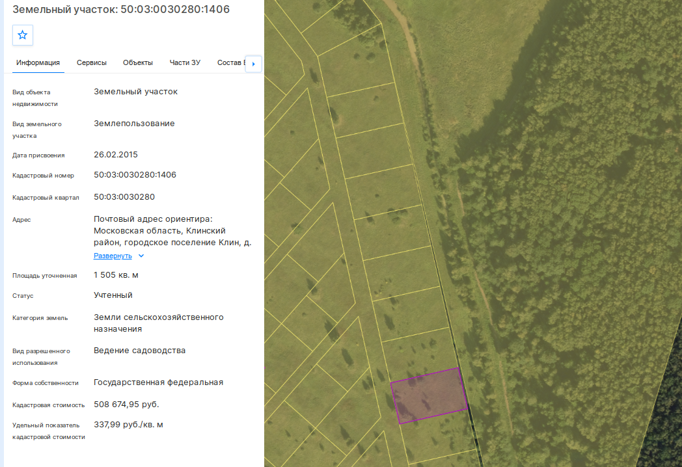This screenshot has width=682, height=467.
Task: Click the status value Учтенный
Action: (113, 295)
